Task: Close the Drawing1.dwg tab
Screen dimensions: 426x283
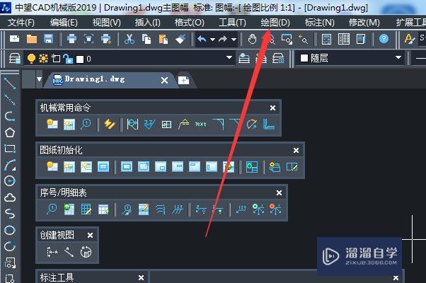Action: [x=164, y=81]
